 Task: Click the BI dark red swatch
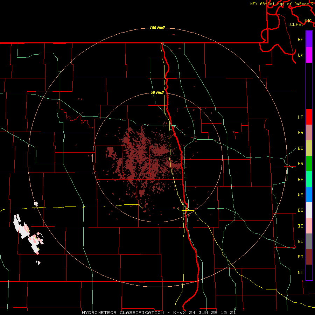309,257
